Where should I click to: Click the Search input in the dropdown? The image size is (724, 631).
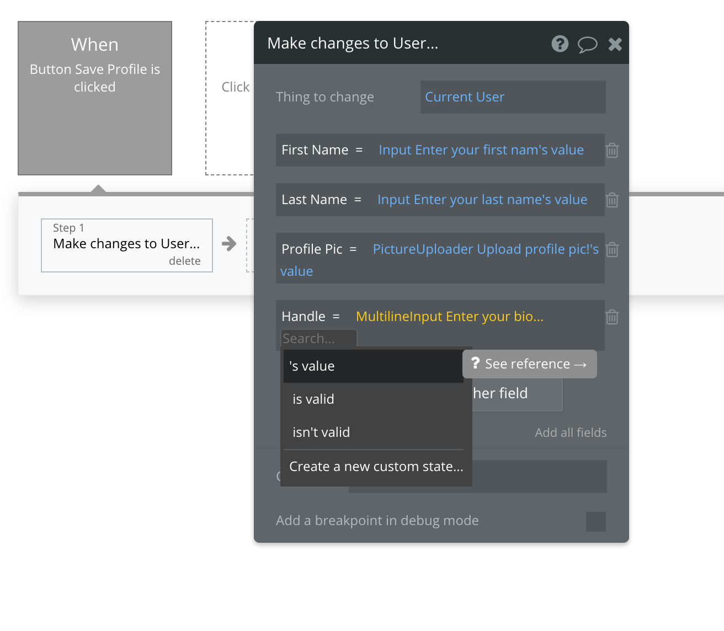click(318, 338)
